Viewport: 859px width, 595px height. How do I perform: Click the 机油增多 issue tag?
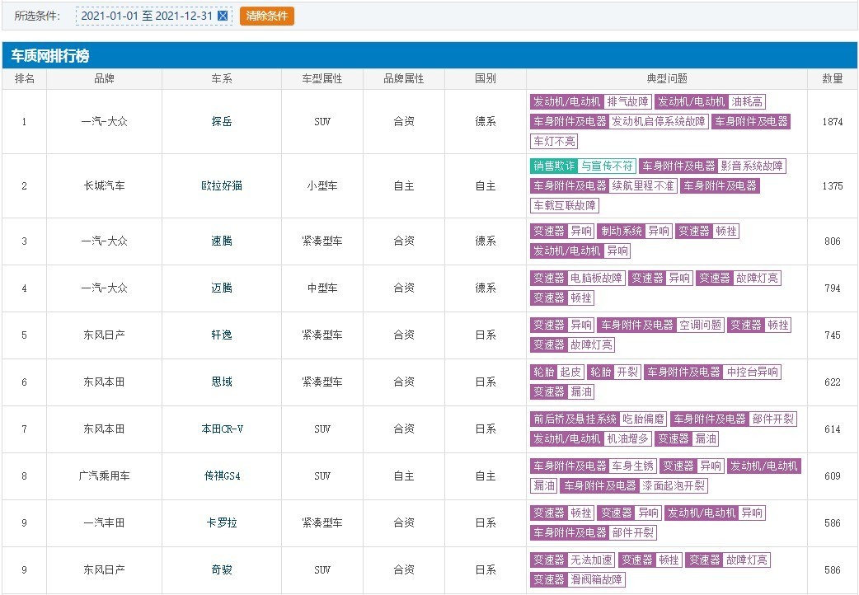pyautogui.click(x=628, y=439)
